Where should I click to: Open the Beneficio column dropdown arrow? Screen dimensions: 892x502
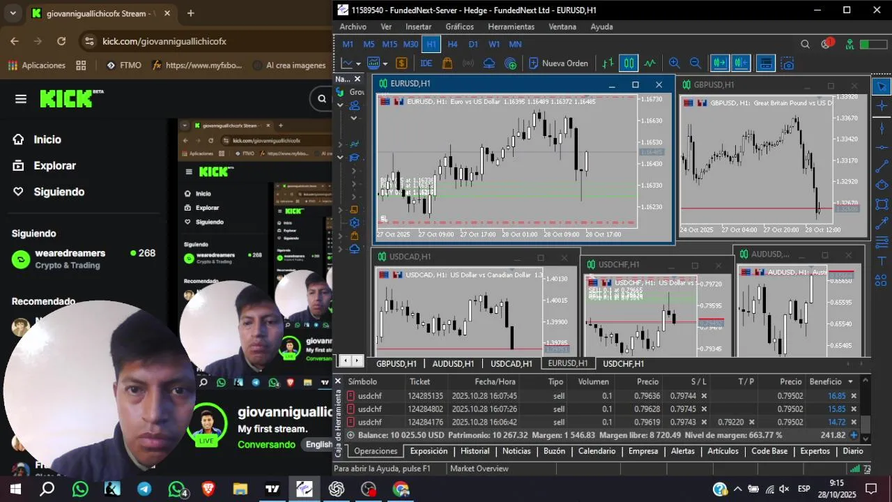850,381
